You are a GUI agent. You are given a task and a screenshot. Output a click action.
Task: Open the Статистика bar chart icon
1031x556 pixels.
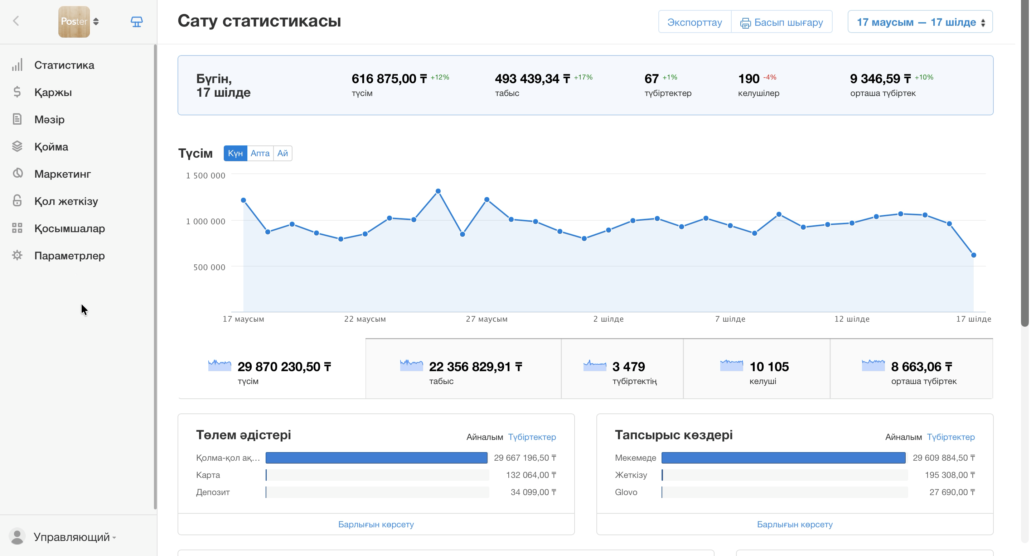(x=17, y=65)
